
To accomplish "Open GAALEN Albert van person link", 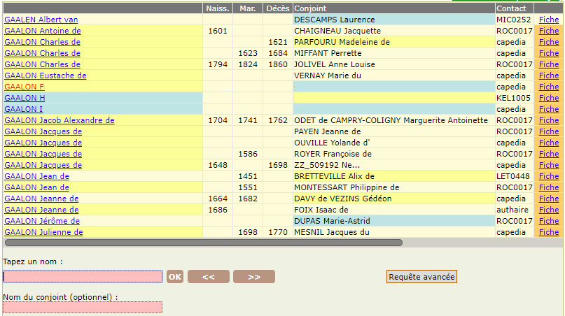I will pos(41,20).
